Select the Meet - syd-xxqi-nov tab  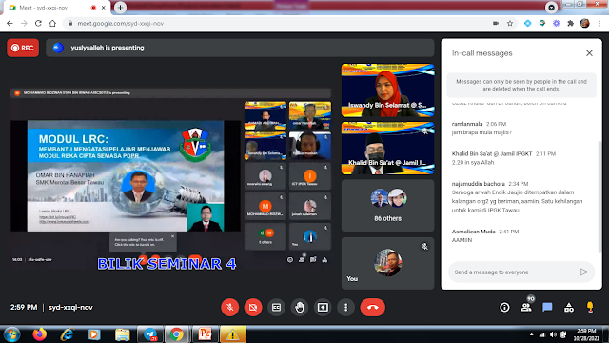[x=56, y=8]
